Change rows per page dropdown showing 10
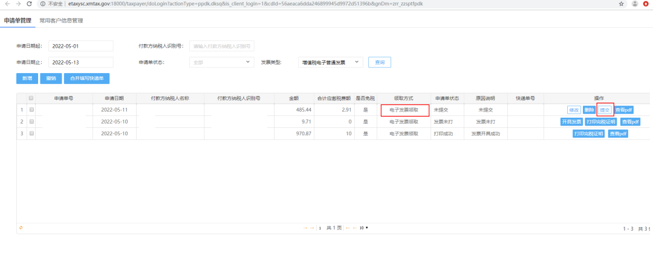 click(x=364, y=228)
